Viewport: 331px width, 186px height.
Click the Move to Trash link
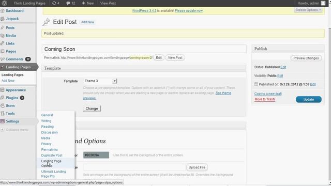[x=265, y=99]
